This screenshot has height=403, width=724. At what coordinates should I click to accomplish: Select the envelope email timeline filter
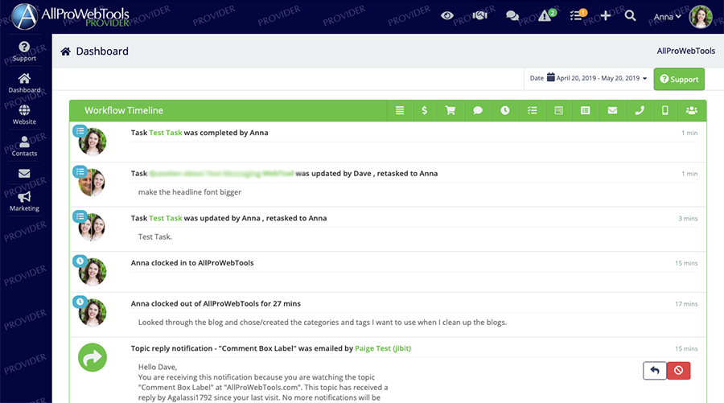[x=612, y=110]
